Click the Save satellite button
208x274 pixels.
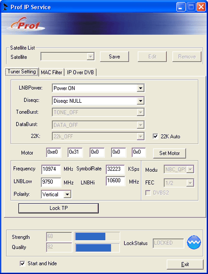(115, 56)
